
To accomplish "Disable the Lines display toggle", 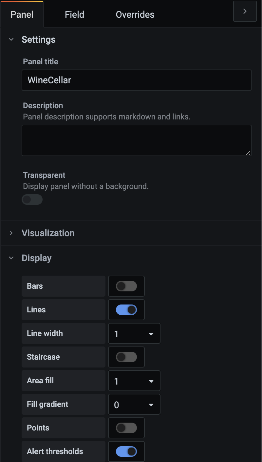I will point(126,309).
